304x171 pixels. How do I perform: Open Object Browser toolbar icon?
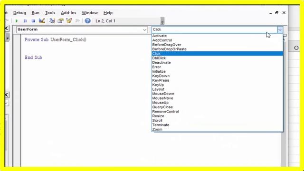point(69,20)
